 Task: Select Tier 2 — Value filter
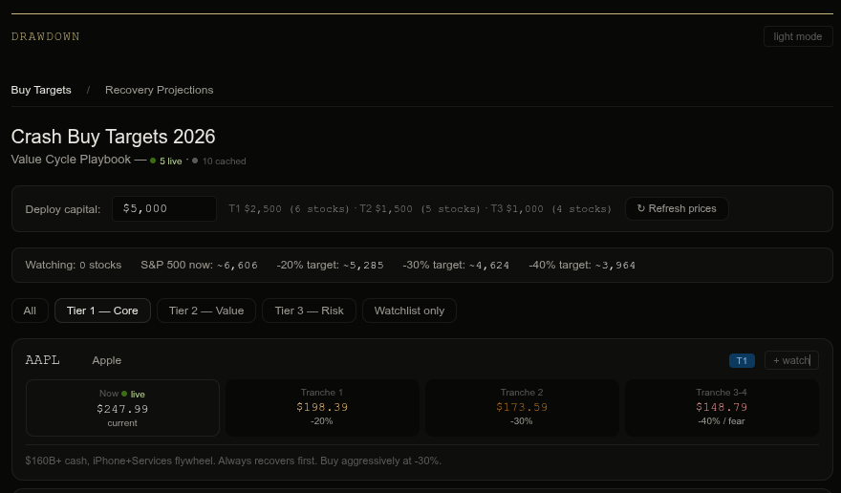coord(206,311)
